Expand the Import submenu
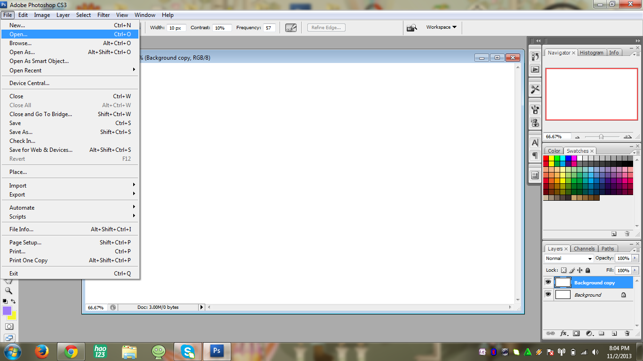The height and width of the screenshot is (361, 643). click(x=71, y=185)
